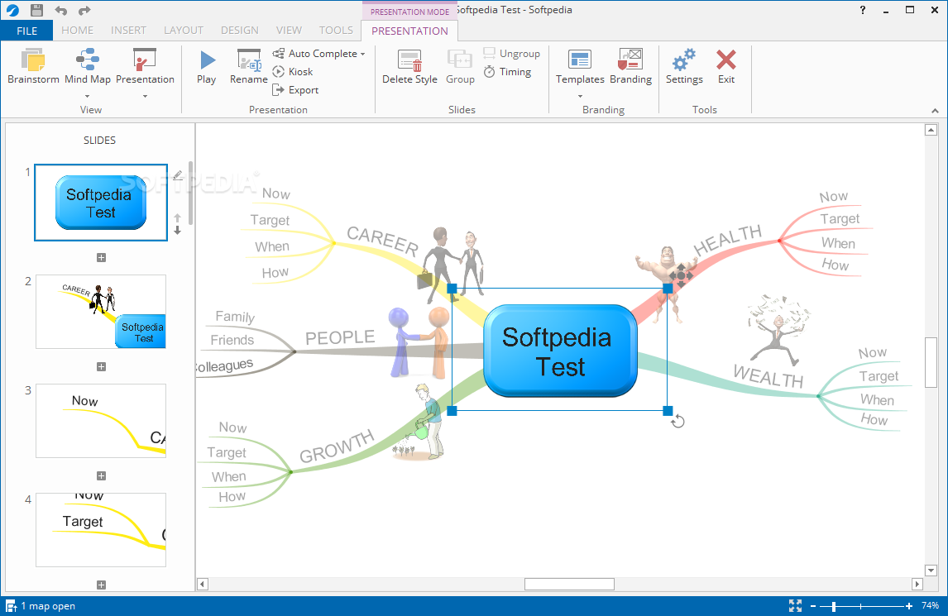Viewport: 948px width, 616px height.
Task: Click the GROWTH branch label
Action: (337, 446)
